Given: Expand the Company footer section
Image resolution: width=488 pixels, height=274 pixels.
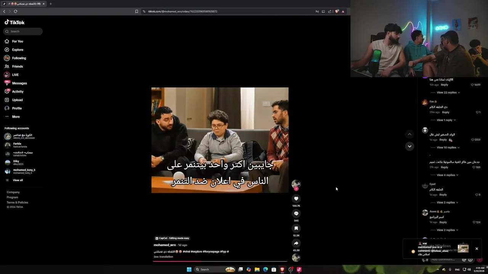Looking at the screenshot, I should (x=13, y=192).
